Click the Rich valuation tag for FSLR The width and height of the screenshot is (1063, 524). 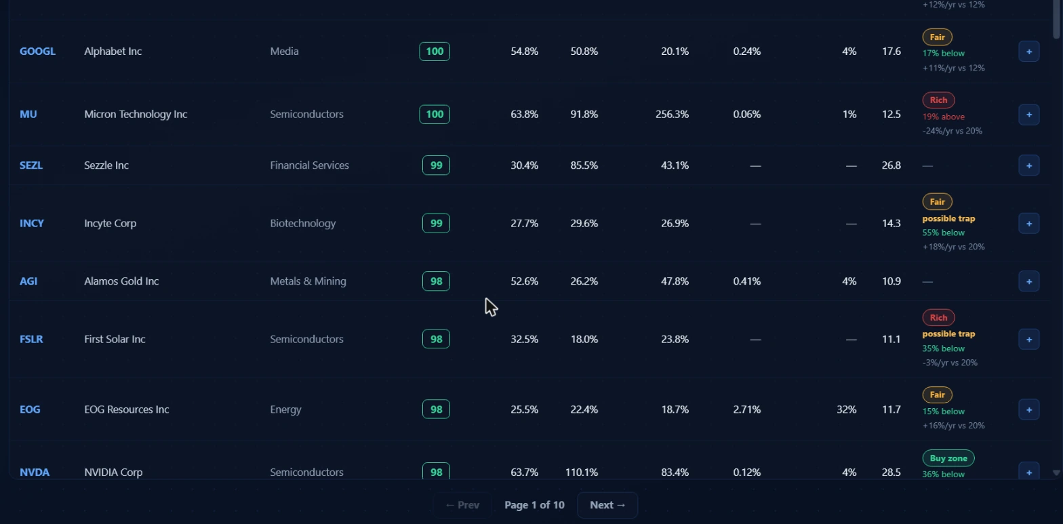[x=938, y=318]
